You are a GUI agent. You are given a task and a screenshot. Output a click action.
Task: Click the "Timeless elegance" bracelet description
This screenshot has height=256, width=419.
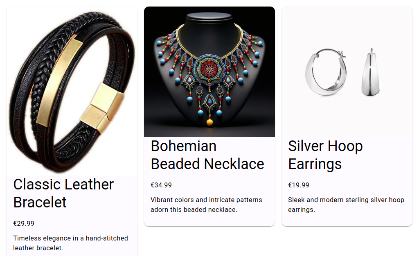tap(70, 243)
